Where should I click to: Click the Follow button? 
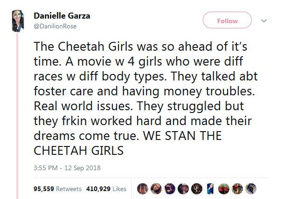click(227, 21)
